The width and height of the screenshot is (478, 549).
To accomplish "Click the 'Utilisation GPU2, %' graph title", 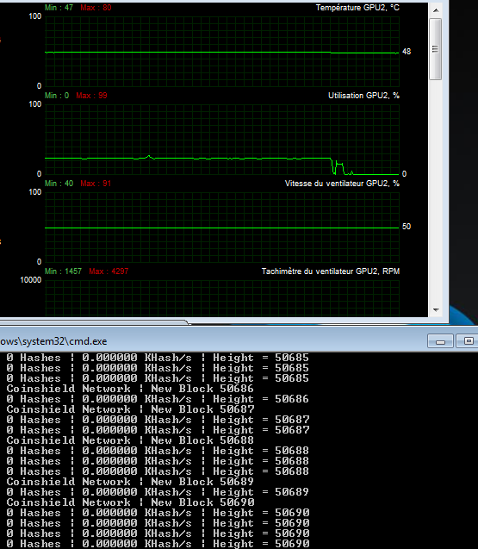I will (363, 96).
